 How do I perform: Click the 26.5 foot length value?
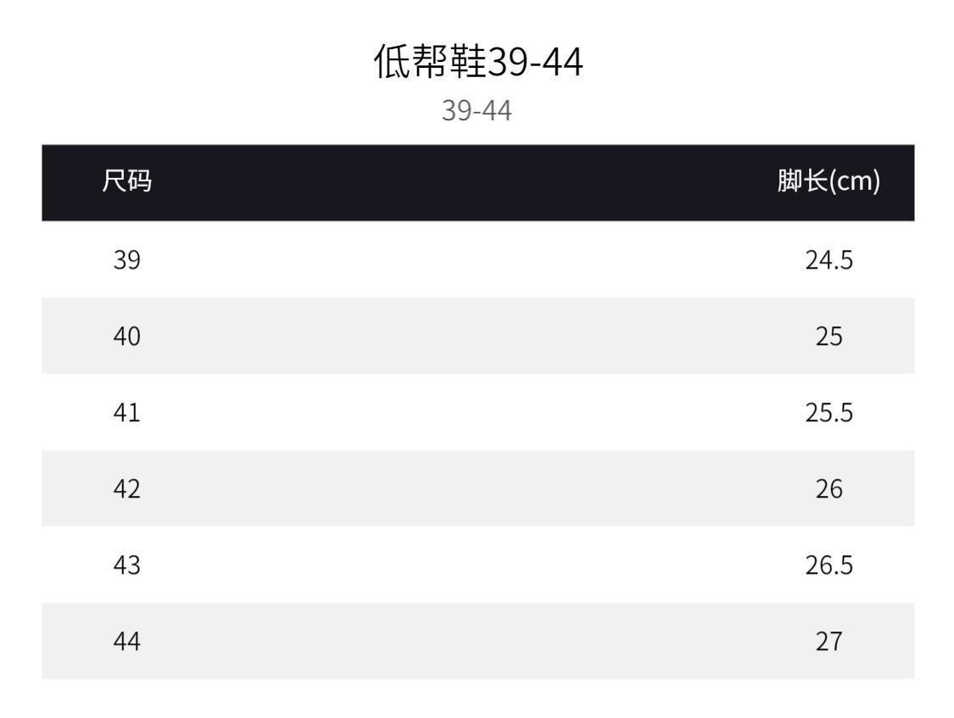828,565
